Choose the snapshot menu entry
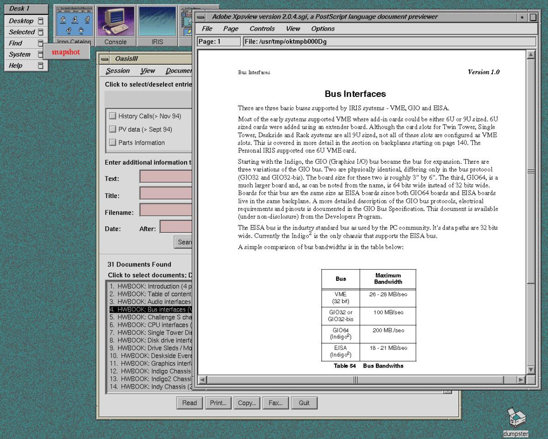The image size is (548, 439). pyautogui.click(x=66, y=52)
